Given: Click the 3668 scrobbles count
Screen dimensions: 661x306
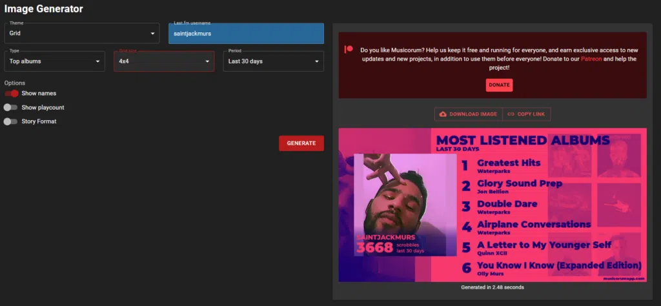Looking at the screenshot, I should pos(375,247).
